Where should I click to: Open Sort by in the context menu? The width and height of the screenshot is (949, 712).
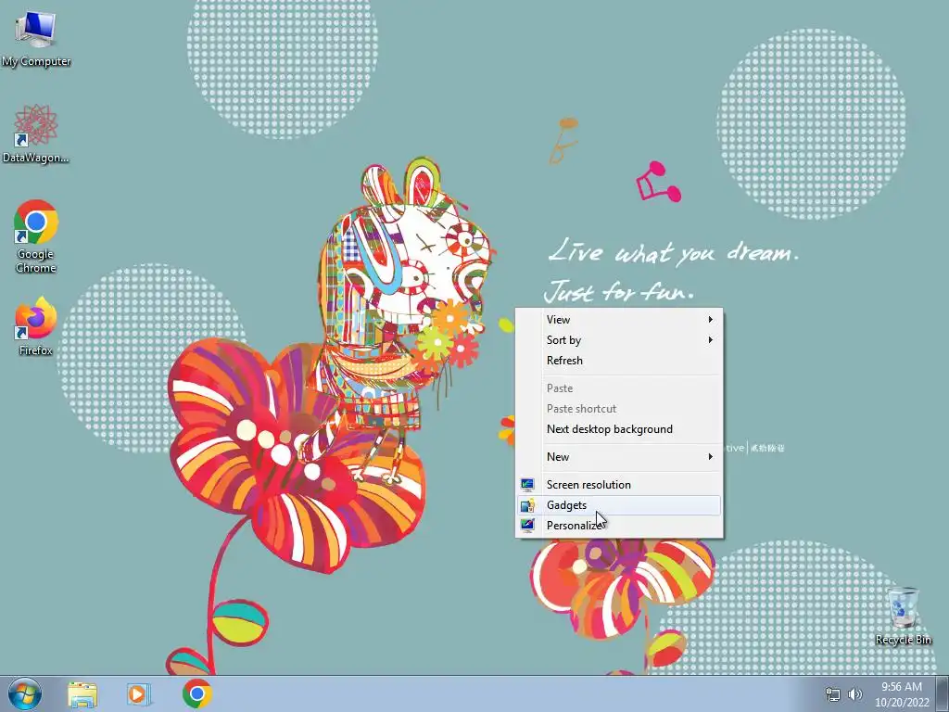pos(619,339)
